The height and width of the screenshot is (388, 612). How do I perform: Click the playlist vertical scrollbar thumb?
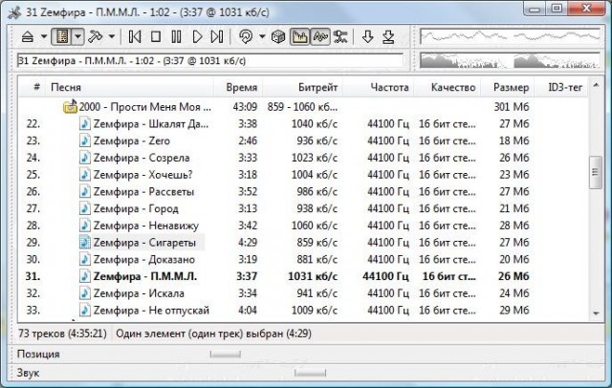pos(596,172)
